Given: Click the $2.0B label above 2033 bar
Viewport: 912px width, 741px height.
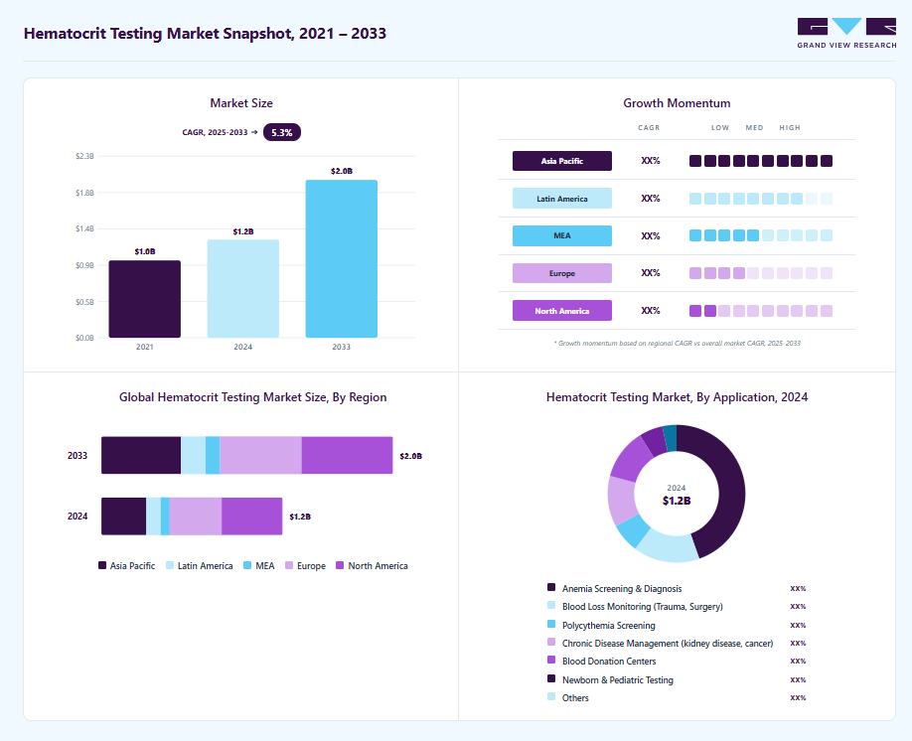Looking at the screenshot, I should click(342, 171).
